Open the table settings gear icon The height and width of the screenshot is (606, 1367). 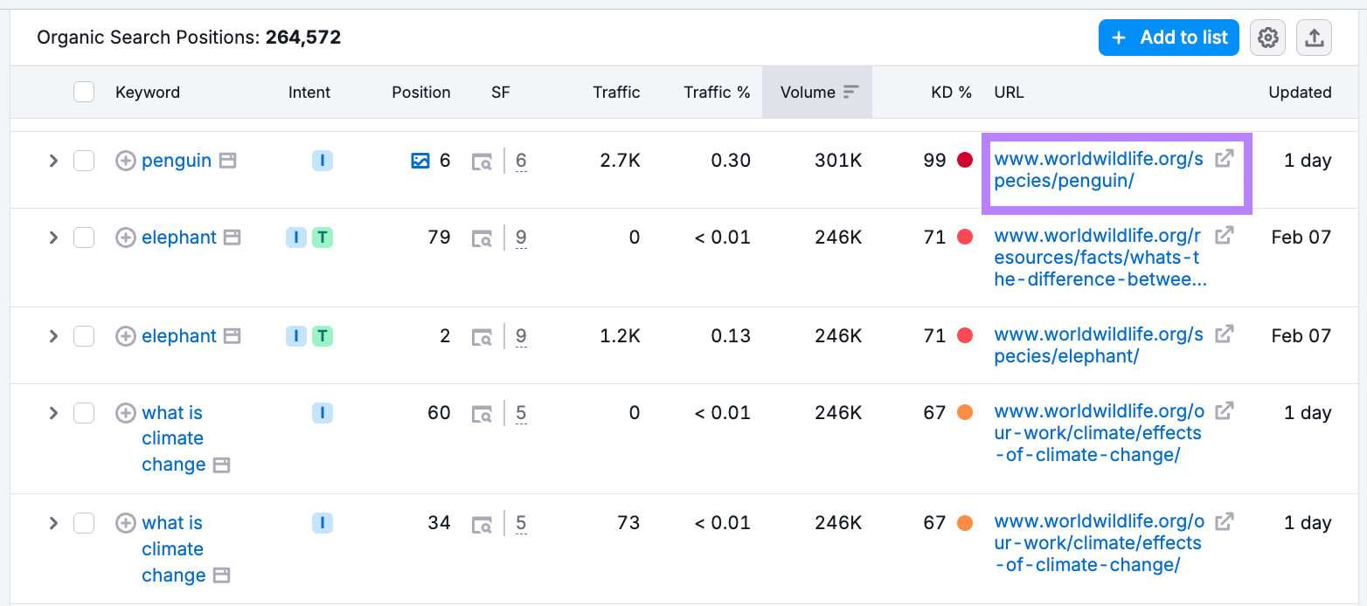pos(1267,38)
